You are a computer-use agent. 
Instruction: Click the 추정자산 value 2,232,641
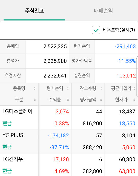point(55,76)
